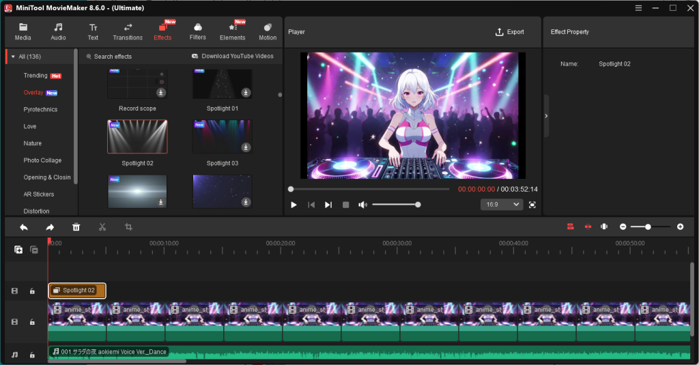The image size is (699, 365).
Task: Collapse the Effect Property panel arrow
Action: [x=545, y=116]
